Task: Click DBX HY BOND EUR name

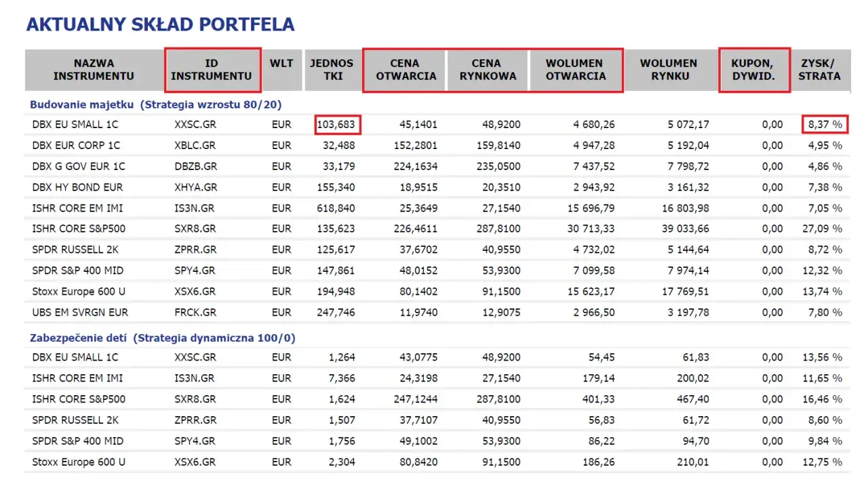Action: point(77,187)
